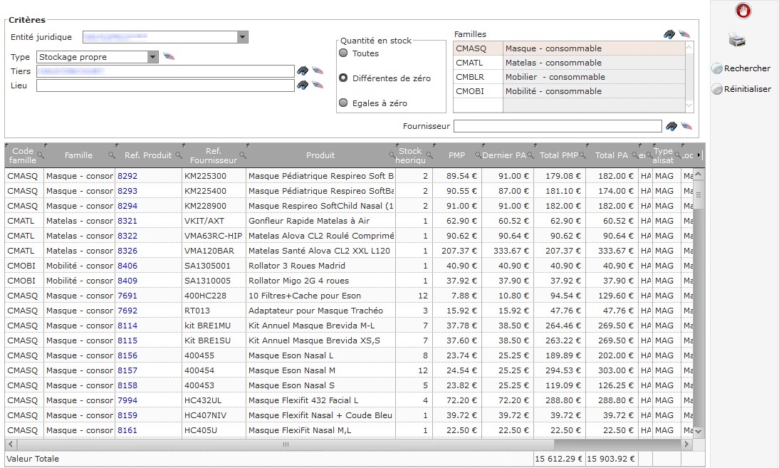Open product reference link 8157
Viewport: 779px width, 468px height.
point(127,370)
